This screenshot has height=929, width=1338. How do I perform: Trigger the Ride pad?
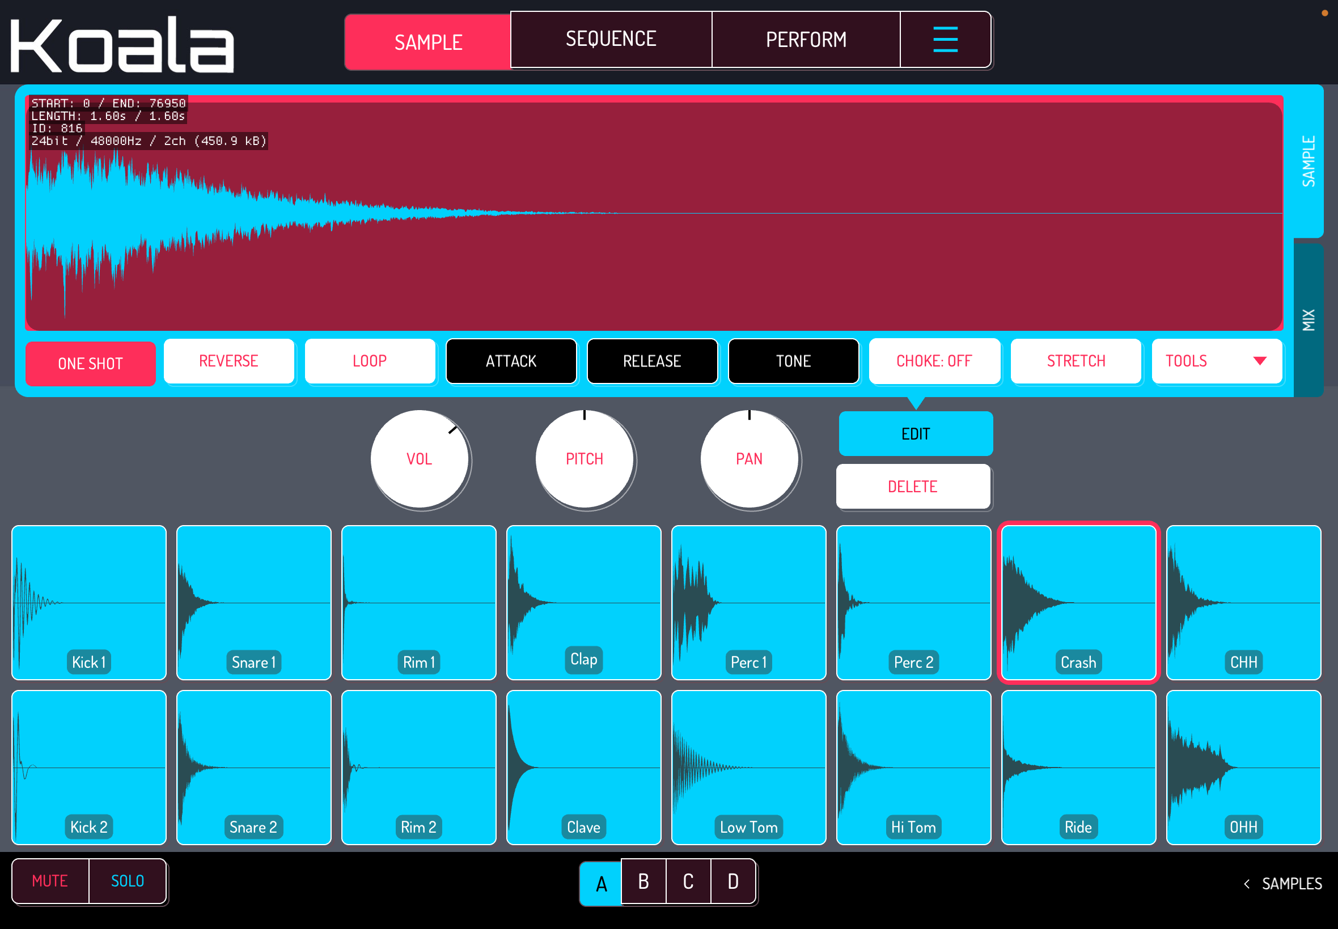pos(1079,767)
